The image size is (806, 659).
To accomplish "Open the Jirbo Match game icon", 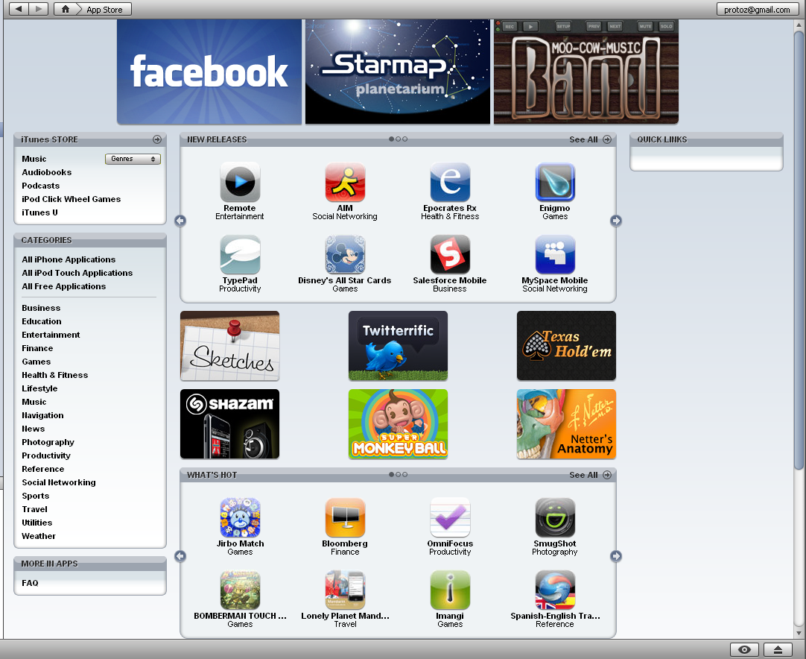I will [240, 517].
